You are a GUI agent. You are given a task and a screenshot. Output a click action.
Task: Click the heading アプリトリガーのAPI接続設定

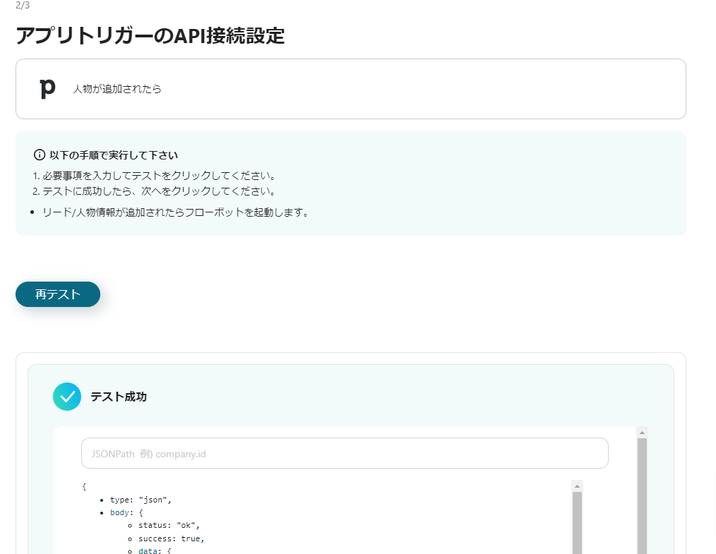[x=150, y=35]
